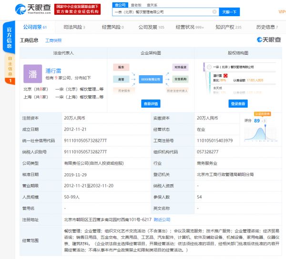Click the 潘 avatar of legal representative
Screen dimensions: 286x259
tap(32, 74)
